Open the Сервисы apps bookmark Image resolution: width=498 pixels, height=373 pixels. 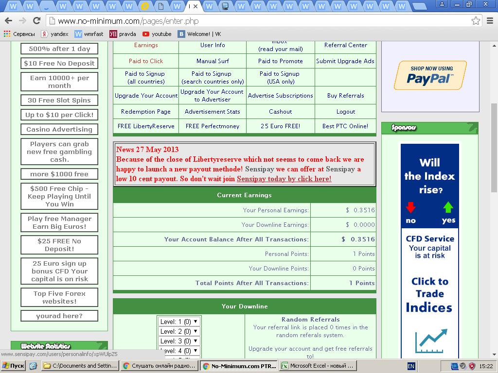click(19, 34)
